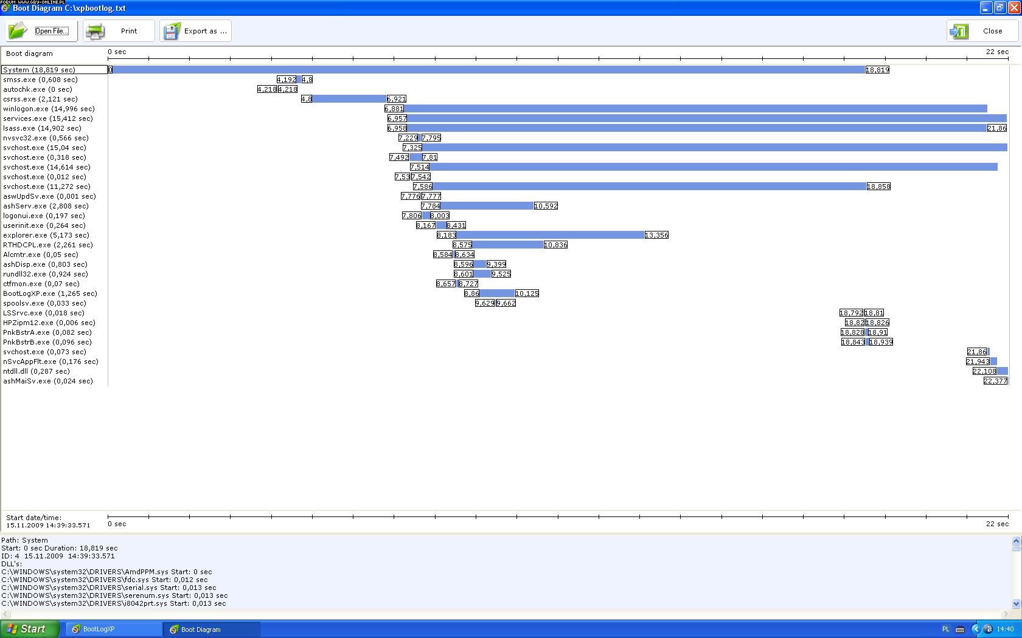The image size is (1022, 638).
Task: Click the Windows flag on the Start button
Action: (12, 629)
